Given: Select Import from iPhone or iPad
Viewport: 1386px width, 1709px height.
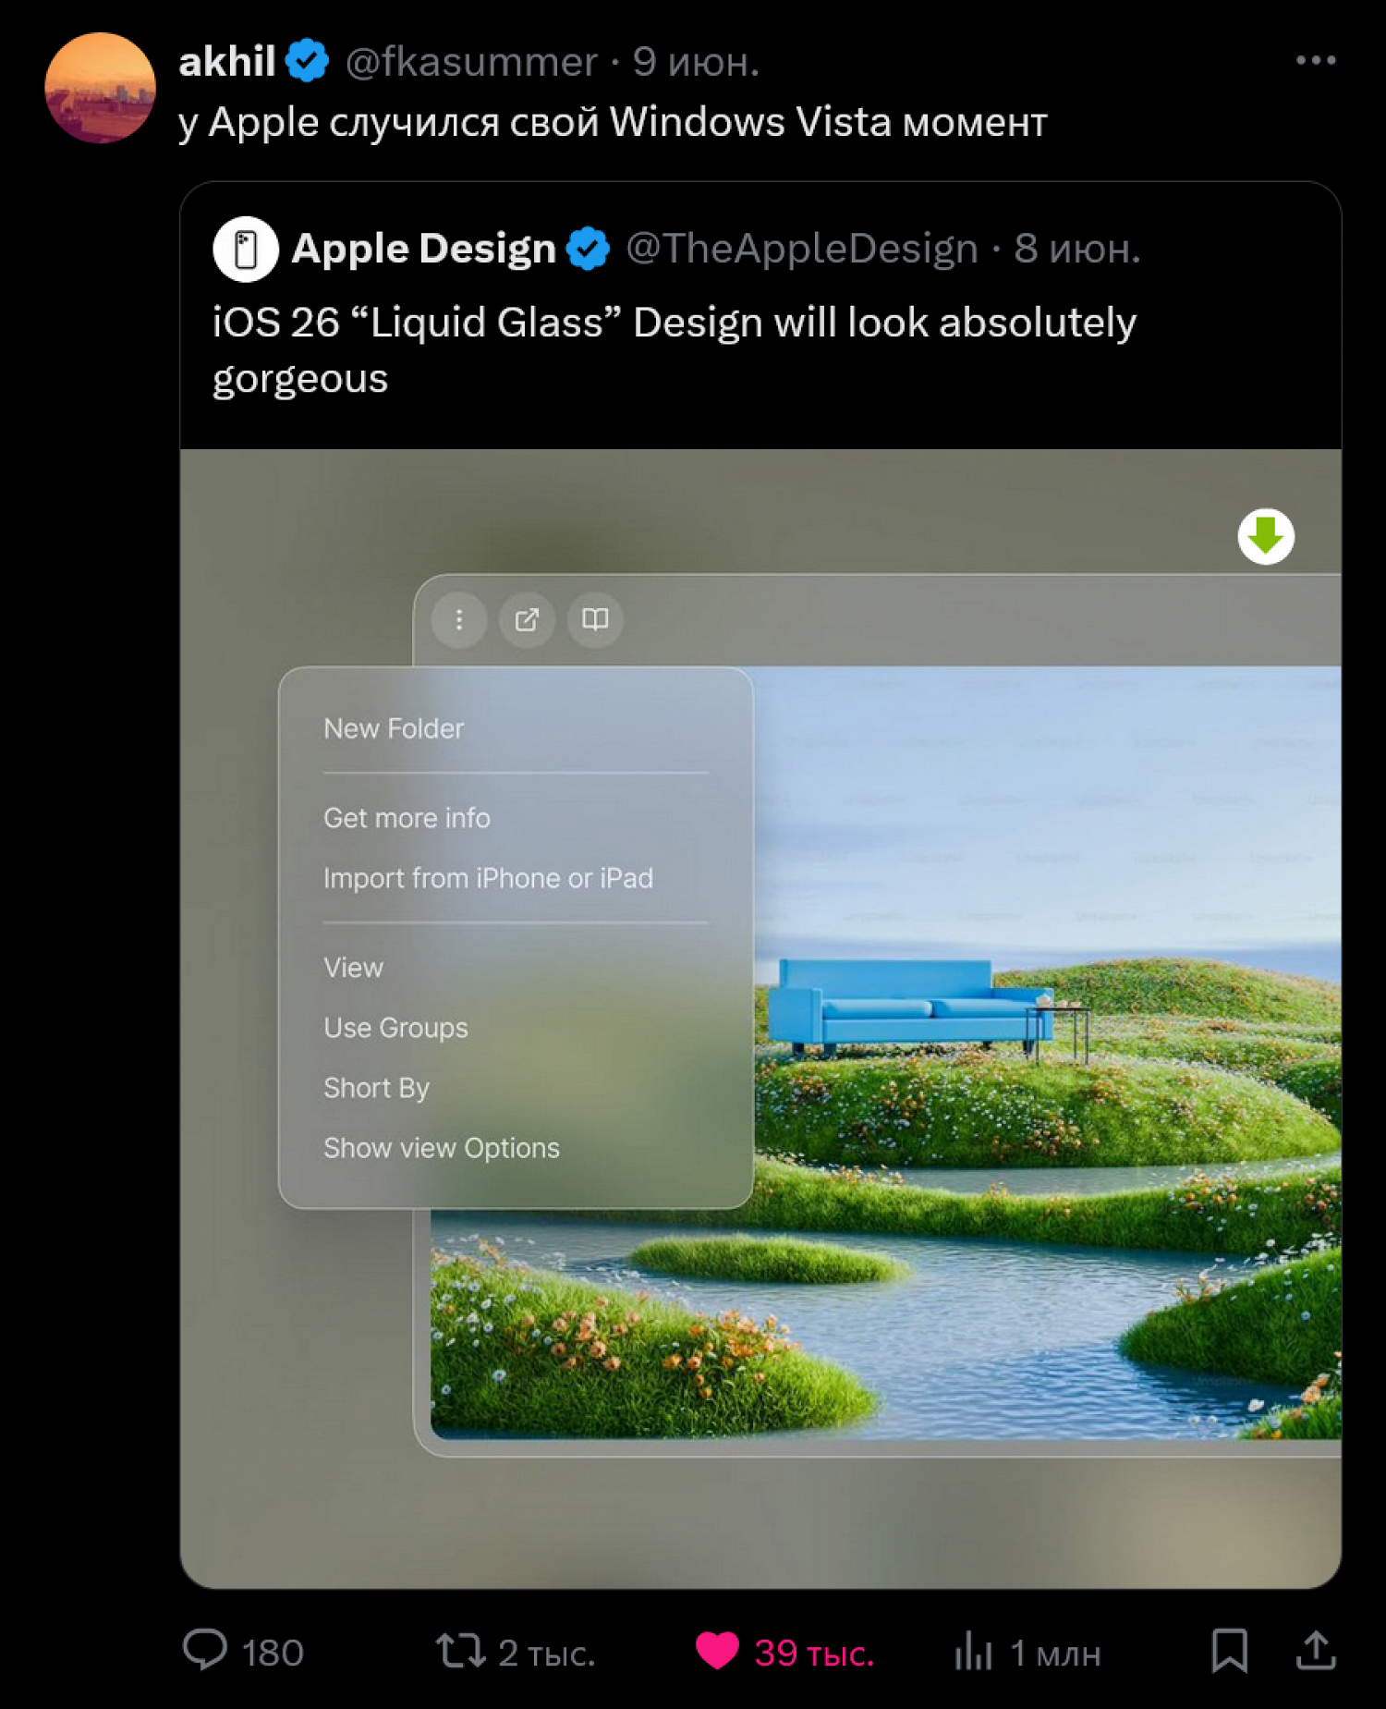Looking at the screenshot, I should point(488,878).
